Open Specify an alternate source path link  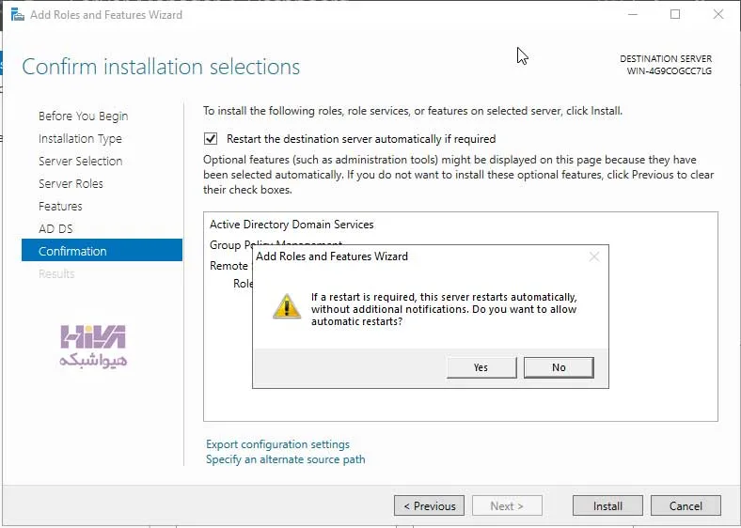coord(286,459)
